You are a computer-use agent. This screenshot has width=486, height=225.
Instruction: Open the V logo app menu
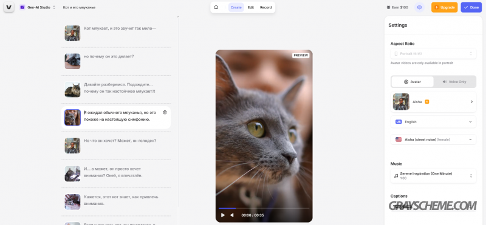click(9, 7)
